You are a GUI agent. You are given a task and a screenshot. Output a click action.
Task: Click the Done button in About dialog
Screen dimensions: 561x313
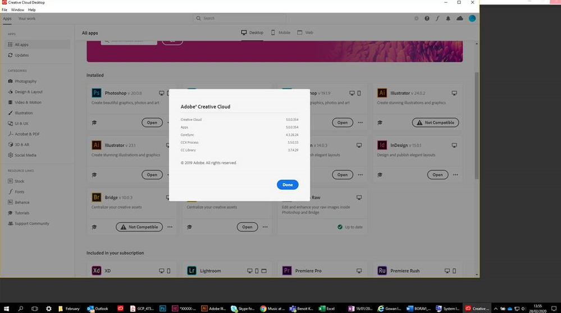(x=288, y=185)
